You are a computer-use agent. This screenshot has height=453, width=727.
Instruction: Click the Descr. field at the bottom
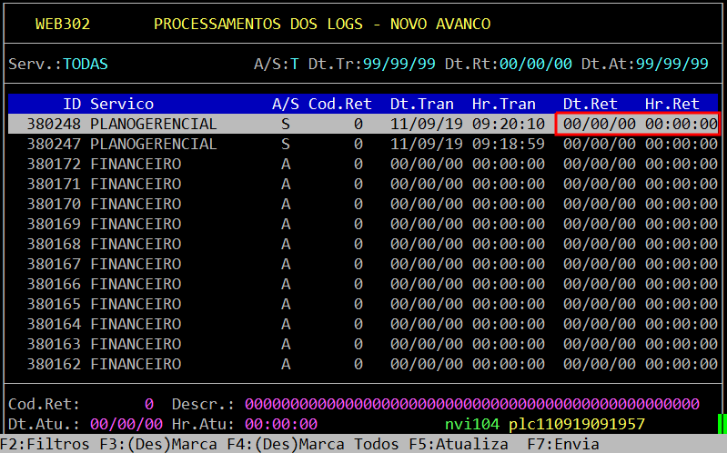tap(471, 404)
